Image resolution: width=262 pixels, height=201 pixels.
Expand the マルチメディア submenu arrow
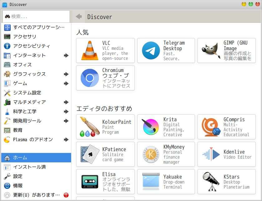tap(66, 102)
